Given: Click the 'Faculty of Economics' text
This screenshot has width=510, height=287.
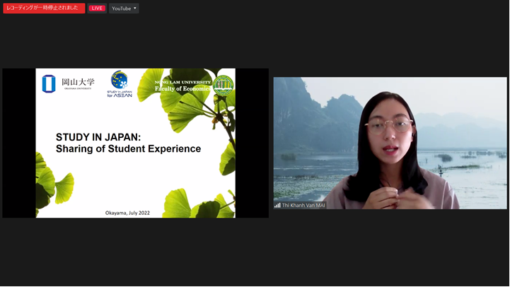Looking at the screenshot, I should pos(183,89).
